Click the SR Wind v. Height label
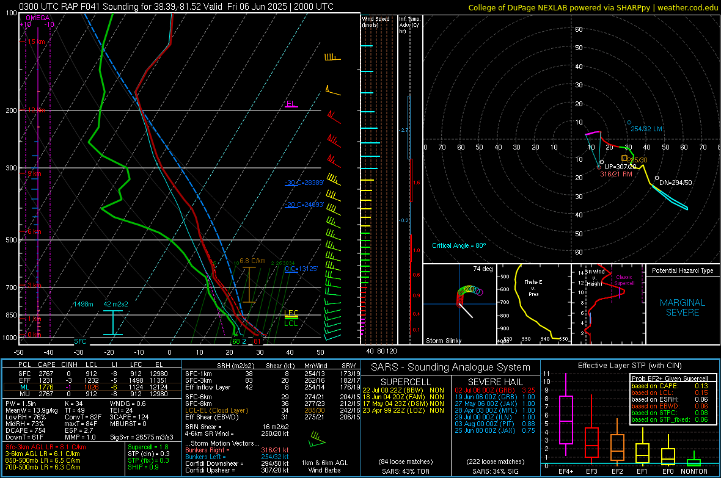 click(596, 278)
